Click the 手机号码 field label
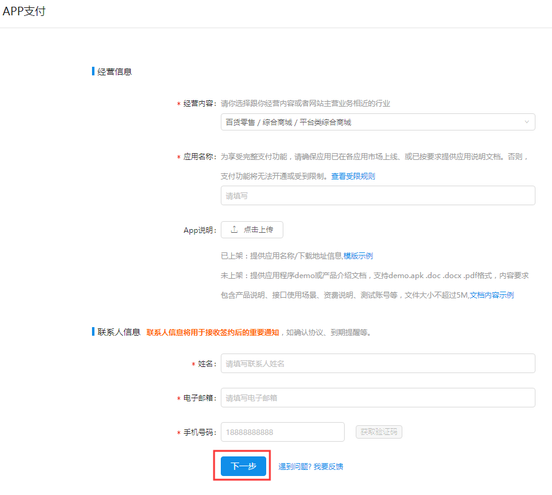The height and width of the screenshot is (495, 552). [x=200, y=433]
